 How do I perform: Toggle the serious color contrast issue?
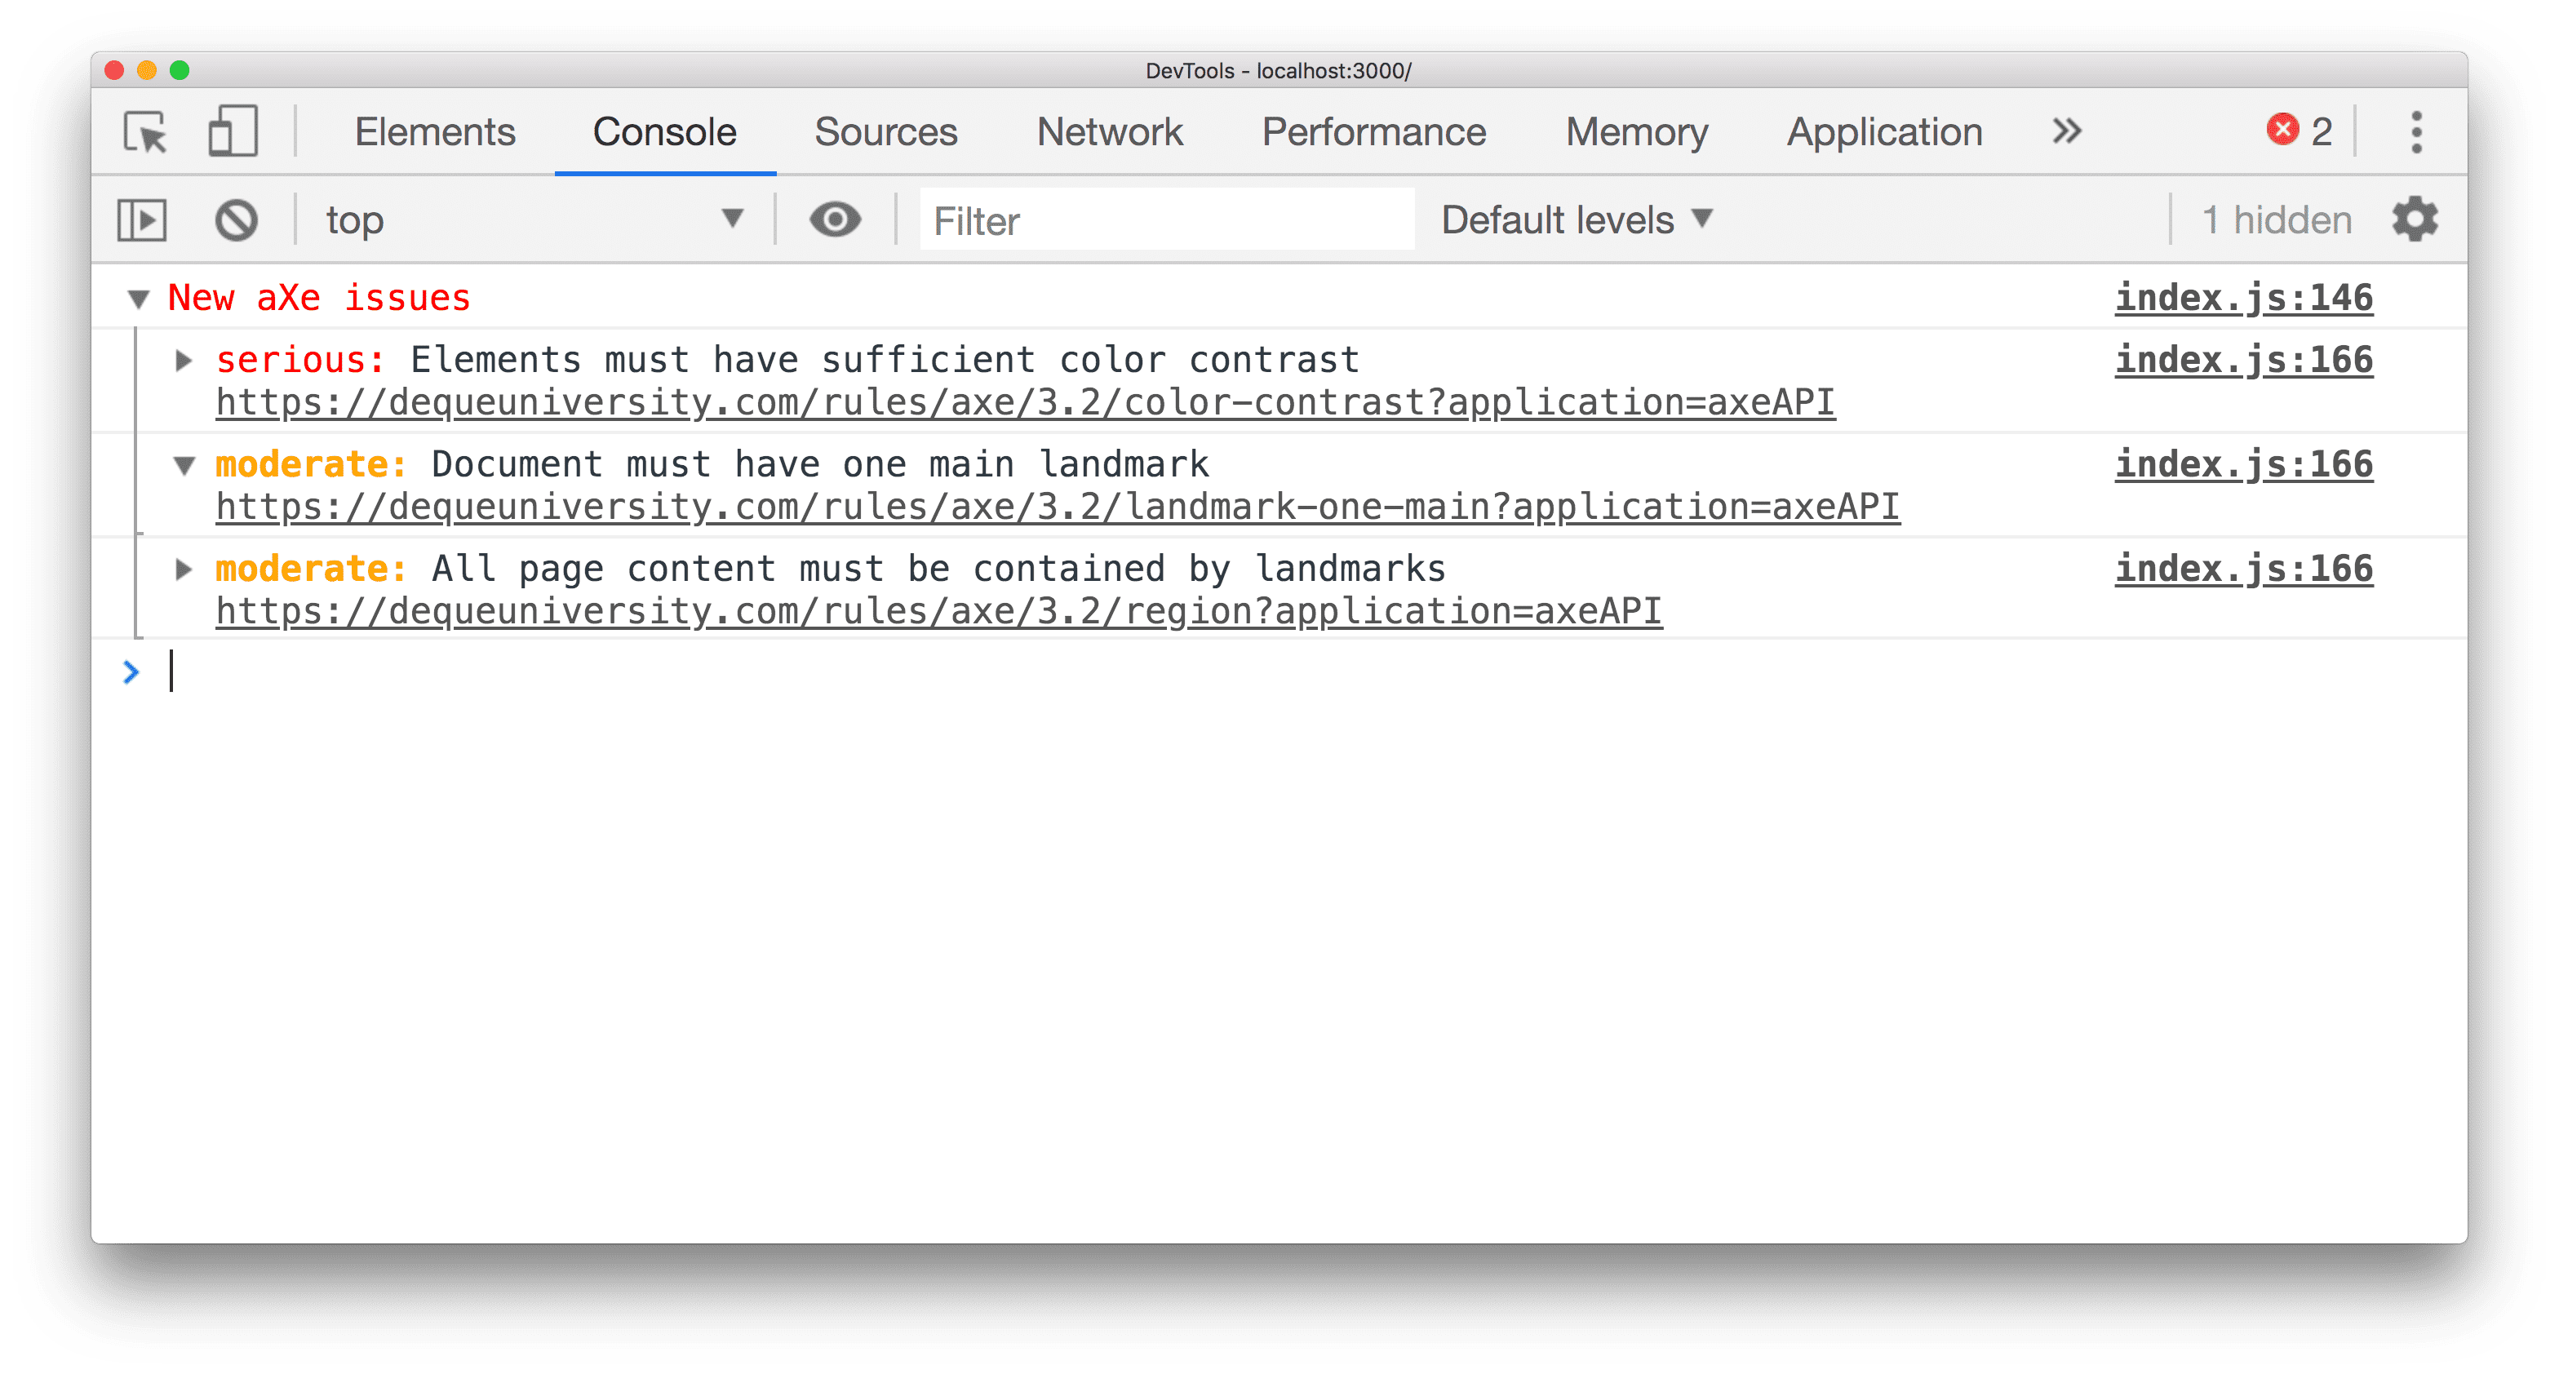pyautogui.click(x=183, y=357)
